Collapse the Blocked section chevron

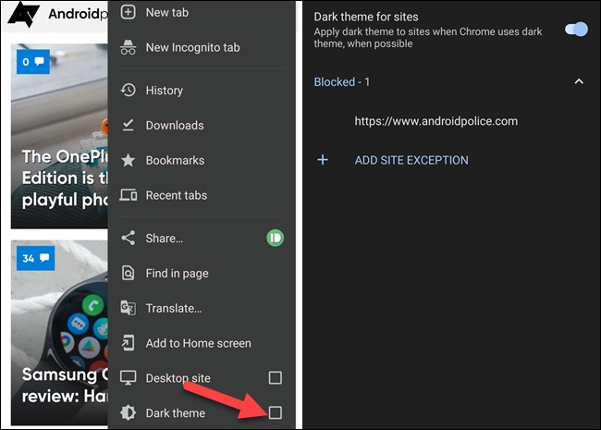coord(579,82)
